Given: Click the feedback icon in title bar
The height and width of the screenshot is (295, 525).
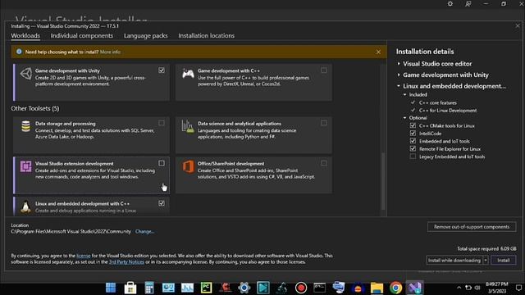Looking at the screenshot, I should 468,3.
